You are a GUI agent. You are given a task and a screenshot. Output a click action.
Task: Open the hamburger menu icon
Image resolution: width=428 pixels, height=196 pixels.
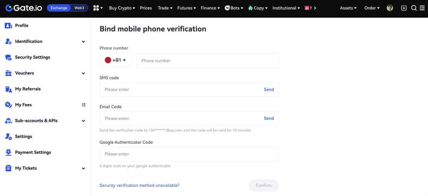tap(422, 8)
